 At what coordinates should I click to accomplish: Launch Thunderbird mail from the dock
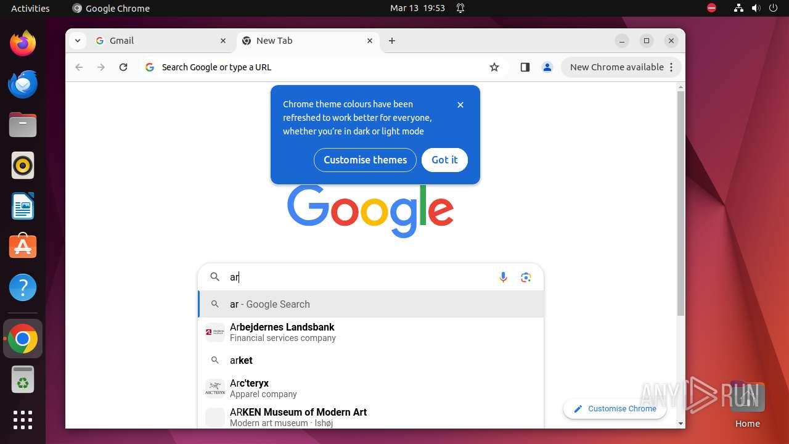click(x=23, y=84)
